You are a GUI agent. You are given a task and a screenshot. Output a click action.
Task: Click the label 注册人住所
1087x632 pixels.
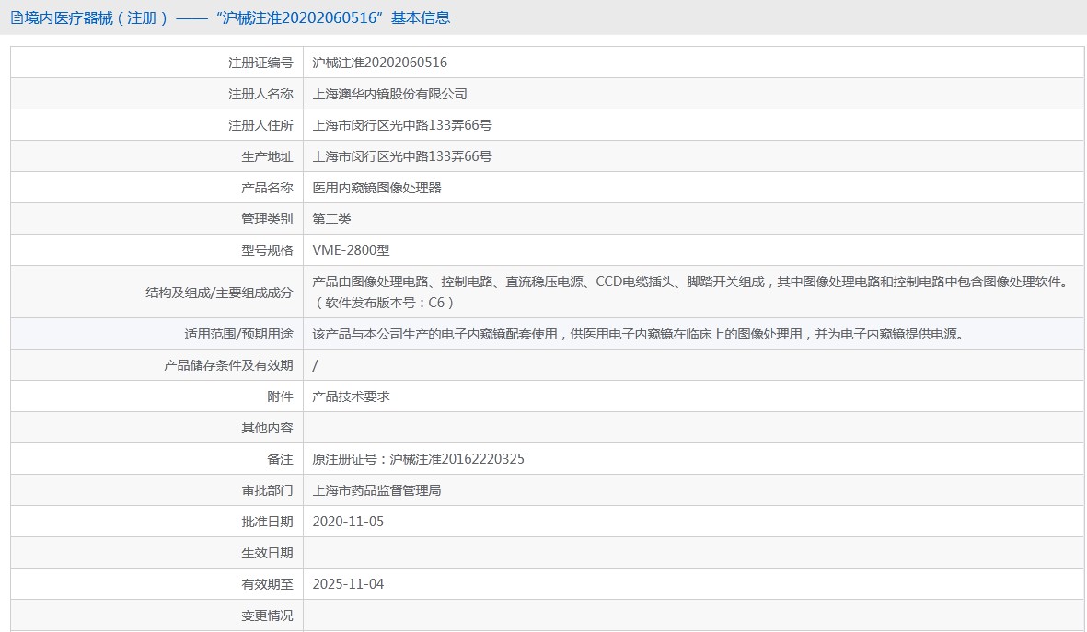[260, 125]
